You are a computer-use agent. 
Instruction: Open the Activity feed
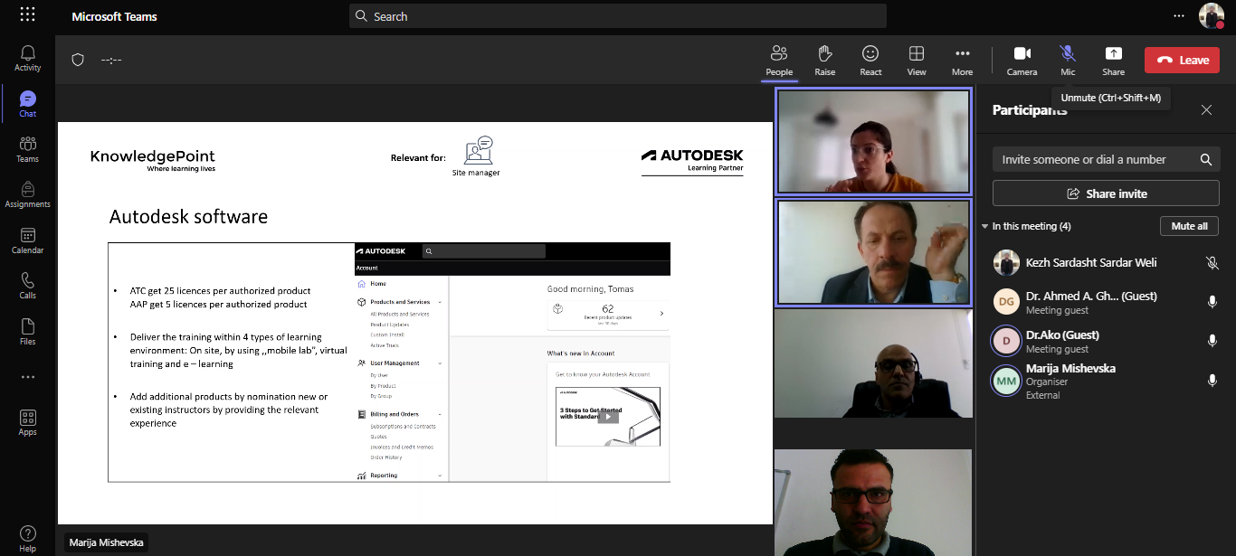tap(27, 59)
